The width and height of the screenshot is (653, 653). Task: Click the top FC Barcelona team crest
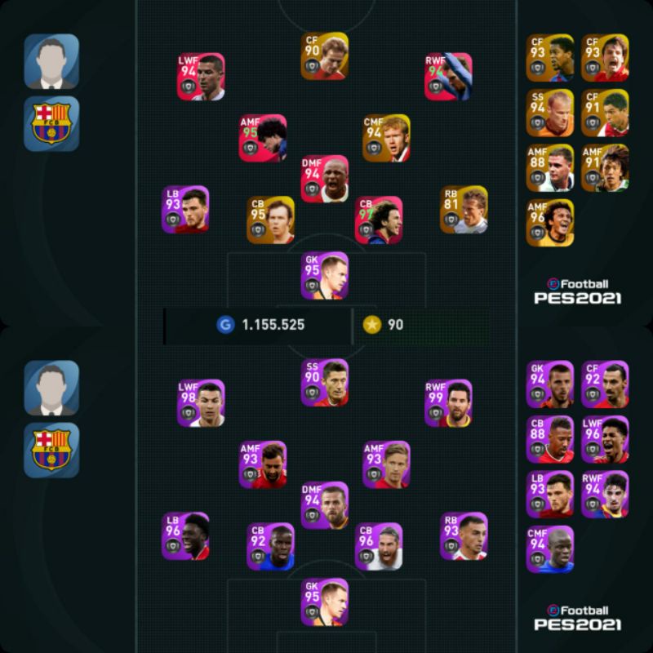[x=51, y=124]
